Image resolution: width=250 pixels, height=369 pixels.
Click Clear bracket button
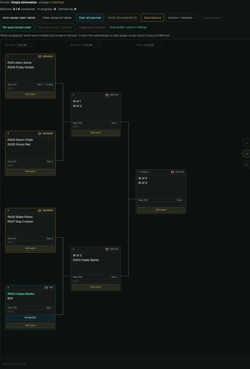coord(212,18)
